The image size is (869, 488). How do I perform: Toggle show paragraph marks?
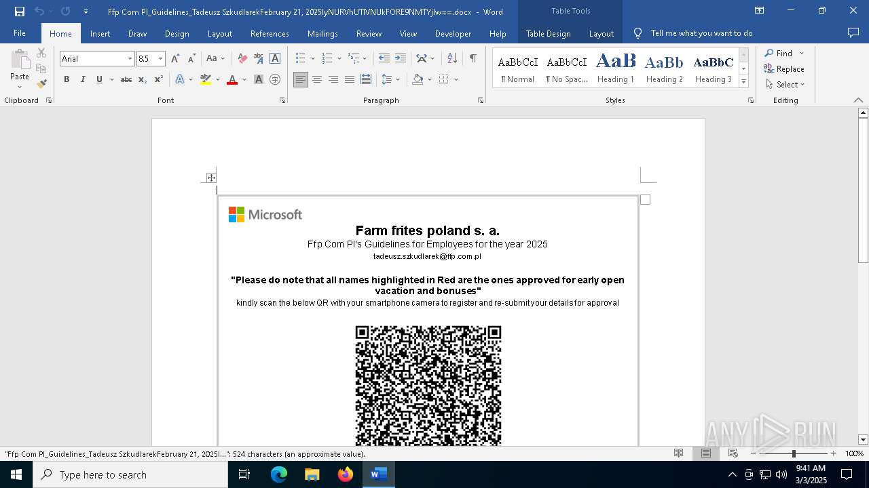tap(473, 59)
